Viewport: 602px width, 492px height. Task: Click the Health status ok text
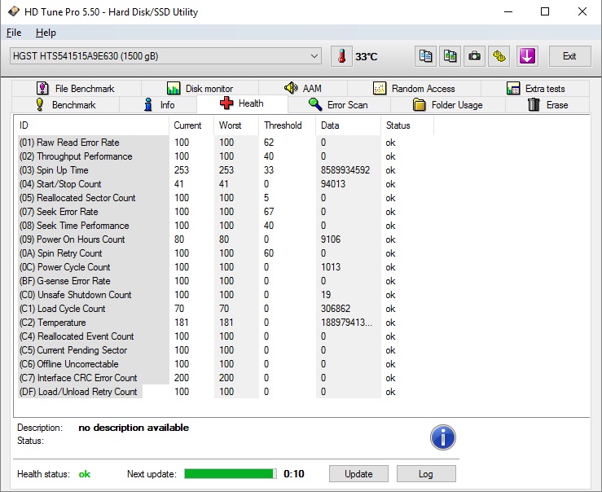coord(85,474)
